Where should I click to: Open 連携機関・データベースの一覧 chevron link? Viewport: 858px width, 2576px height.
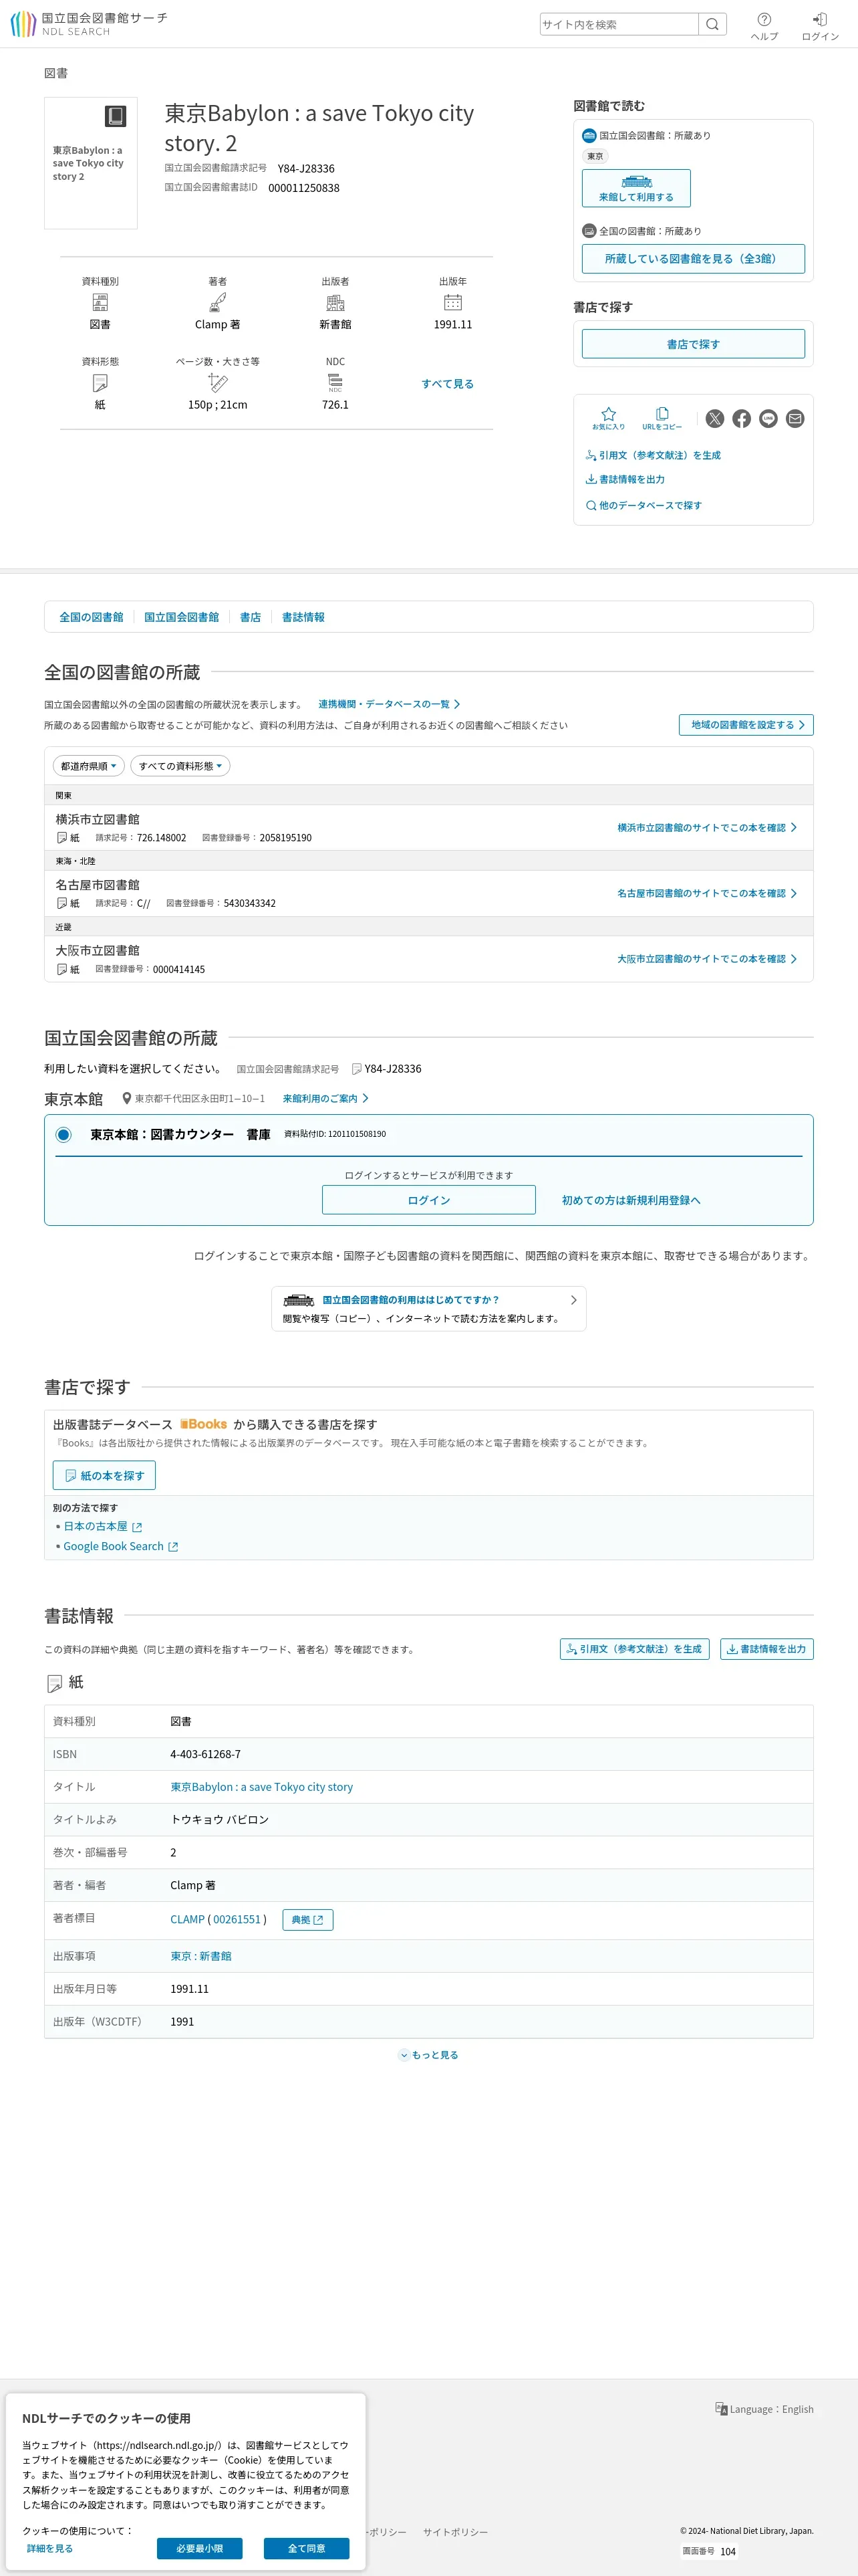point(390,704)
